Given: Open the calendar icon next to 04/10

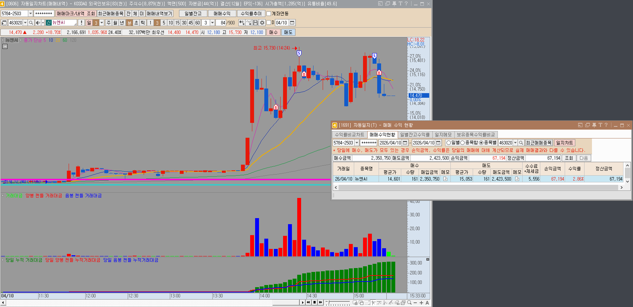Looking at the screenshot, I should [292, 23].
